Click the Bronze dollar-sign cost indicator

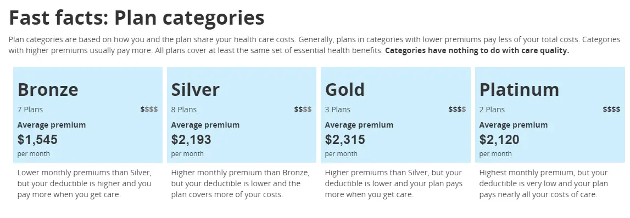[x=149, y=110]
